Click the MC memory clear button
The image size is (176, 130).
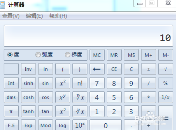97,55
